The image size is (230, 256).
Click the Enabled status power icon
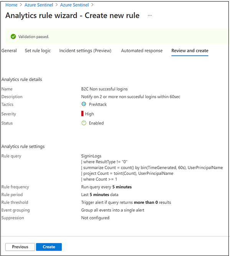point(84,123)
